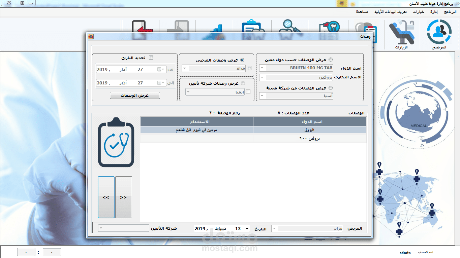Select 'عرض وصفات شركة تأمين' radio option

243,83
